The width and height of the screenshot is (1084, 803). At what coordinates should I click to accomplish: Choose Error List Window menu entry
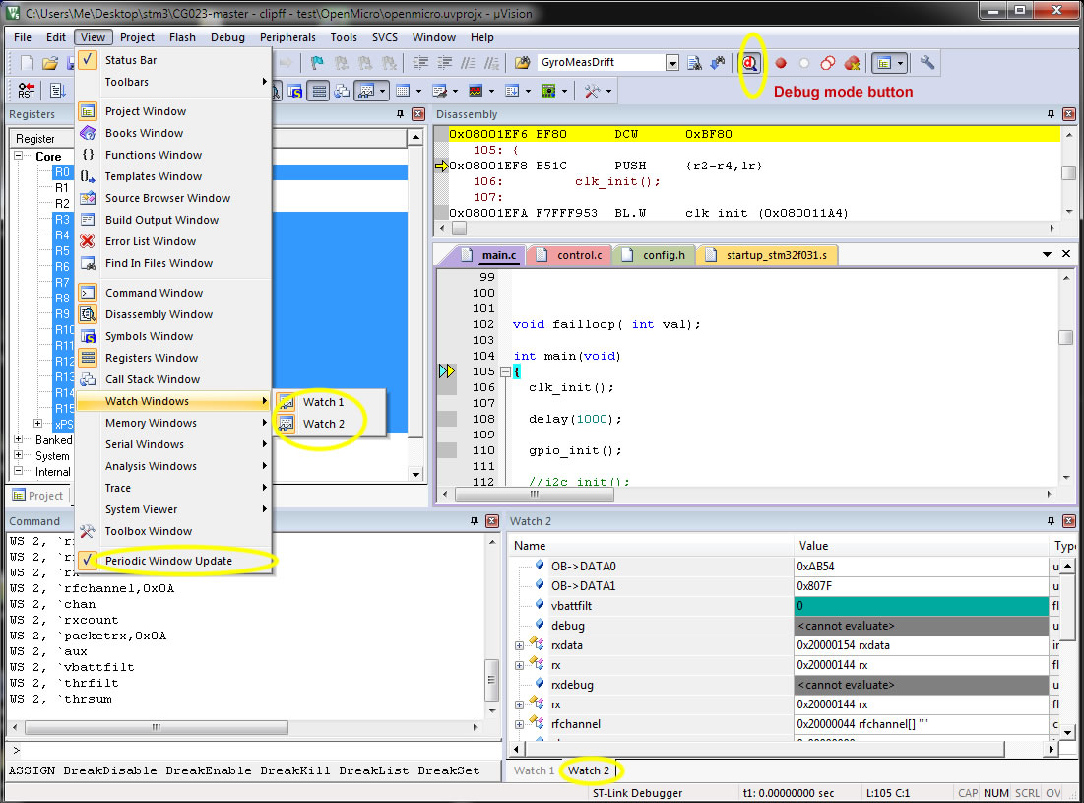tap(151, 241)
